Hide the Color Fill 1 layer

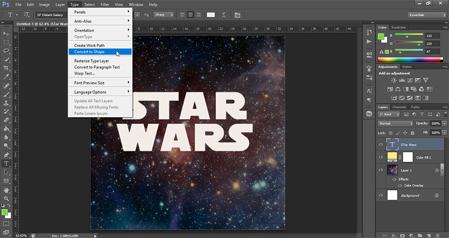point(381,157)
